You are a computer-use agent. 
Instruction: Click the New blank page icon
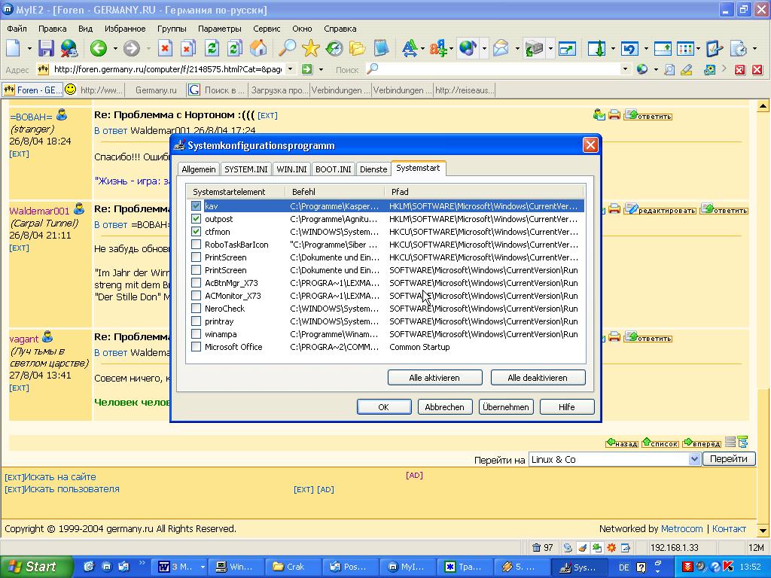tap(14, 48)
